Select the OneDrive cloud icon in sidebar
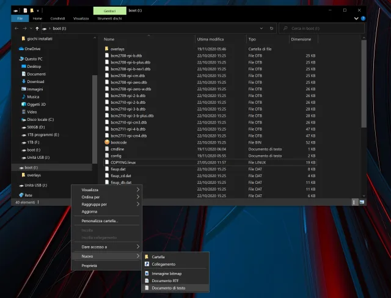 click(x=21, y=49)
